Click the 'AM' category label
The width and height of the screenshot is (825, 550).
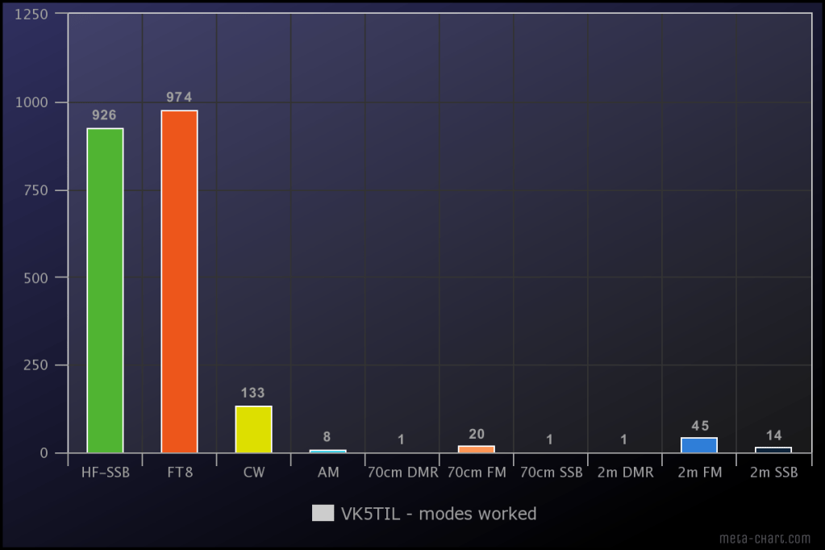coord(327,473)
